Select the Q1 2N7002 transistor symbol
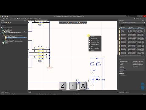 [94, 79]
